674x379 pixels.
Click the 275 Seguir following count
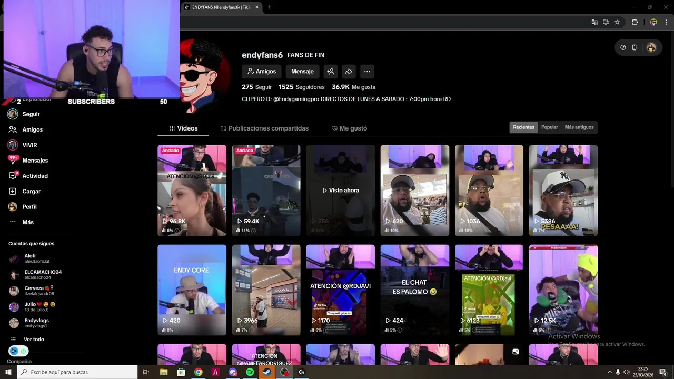pyautogui.click(x=256, y=87)
